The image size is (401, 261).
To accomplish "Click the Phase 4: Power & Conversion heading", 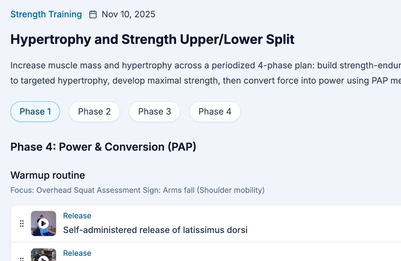I will pos(103,147).
